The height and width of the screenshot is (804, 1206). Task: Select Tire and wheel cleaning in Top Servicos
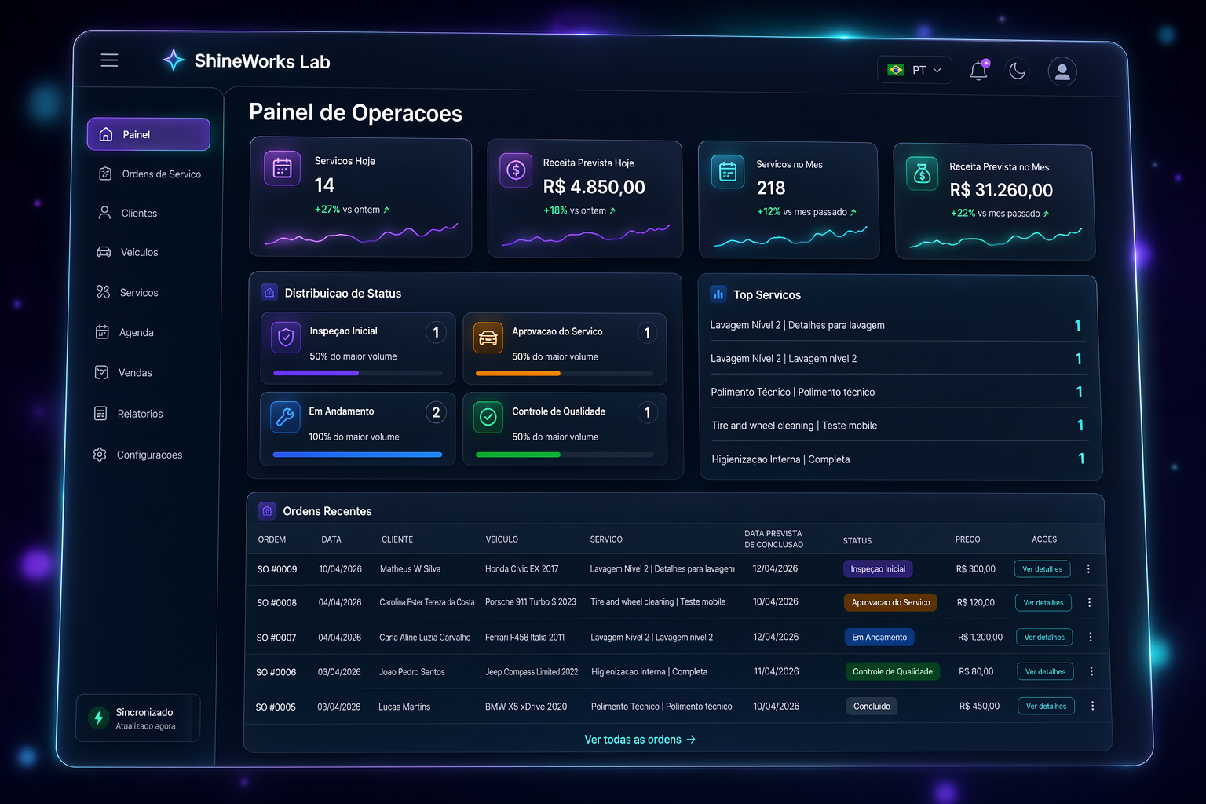point(898,426)
